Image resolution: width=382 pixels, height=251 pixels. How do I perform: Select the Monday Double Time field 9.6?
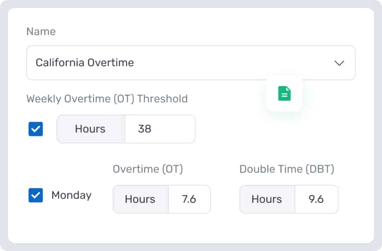coord(316,199)
